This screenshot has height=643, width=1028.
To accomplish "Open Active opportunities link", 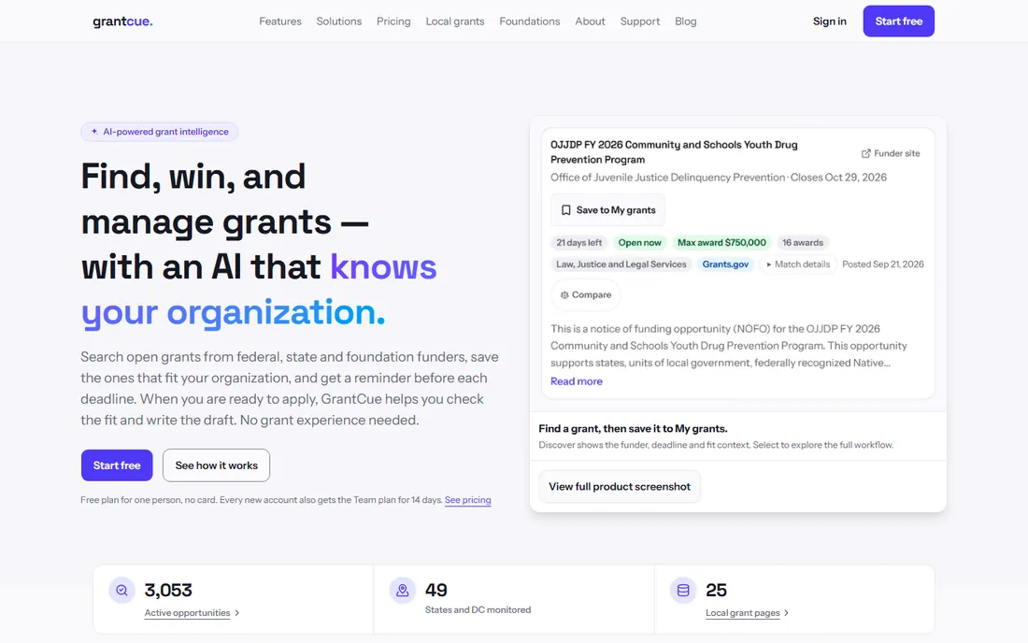I will [x=187, y=613].
